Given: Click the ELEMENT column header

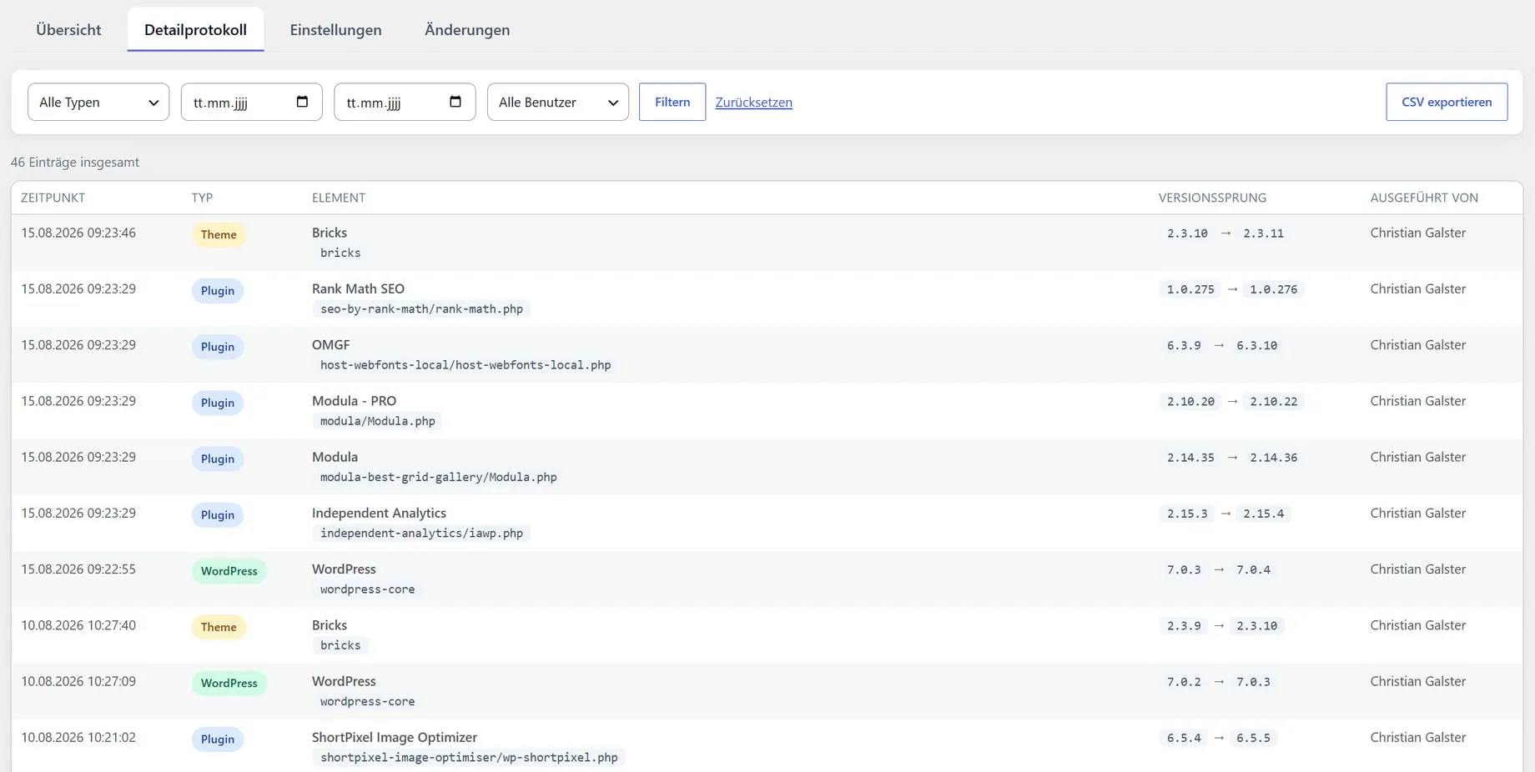Looking at the screenshot, I should pyautogui.click(x=339, y=198).
